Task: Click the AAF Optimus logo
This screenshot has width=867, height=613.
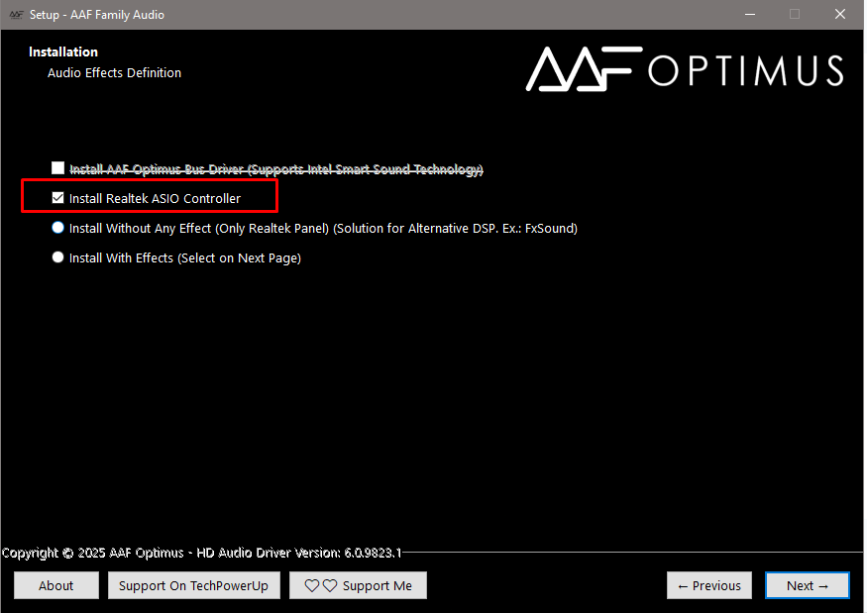Action: [685, 69]
